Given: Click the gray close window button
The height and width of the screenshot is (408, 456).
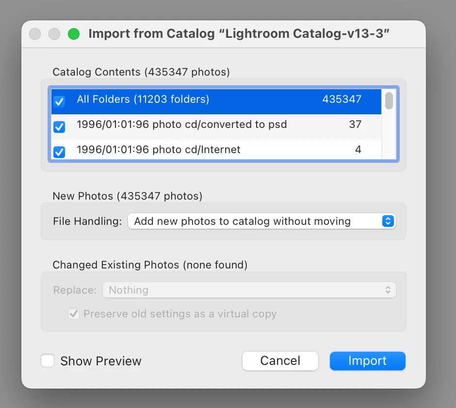Looking at the screenshot, I should click(x=35, y=34).
